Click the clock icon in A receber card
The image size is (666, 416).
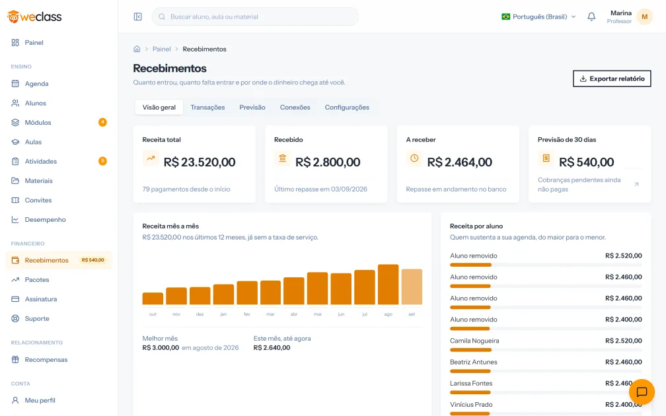click(414, 158)
